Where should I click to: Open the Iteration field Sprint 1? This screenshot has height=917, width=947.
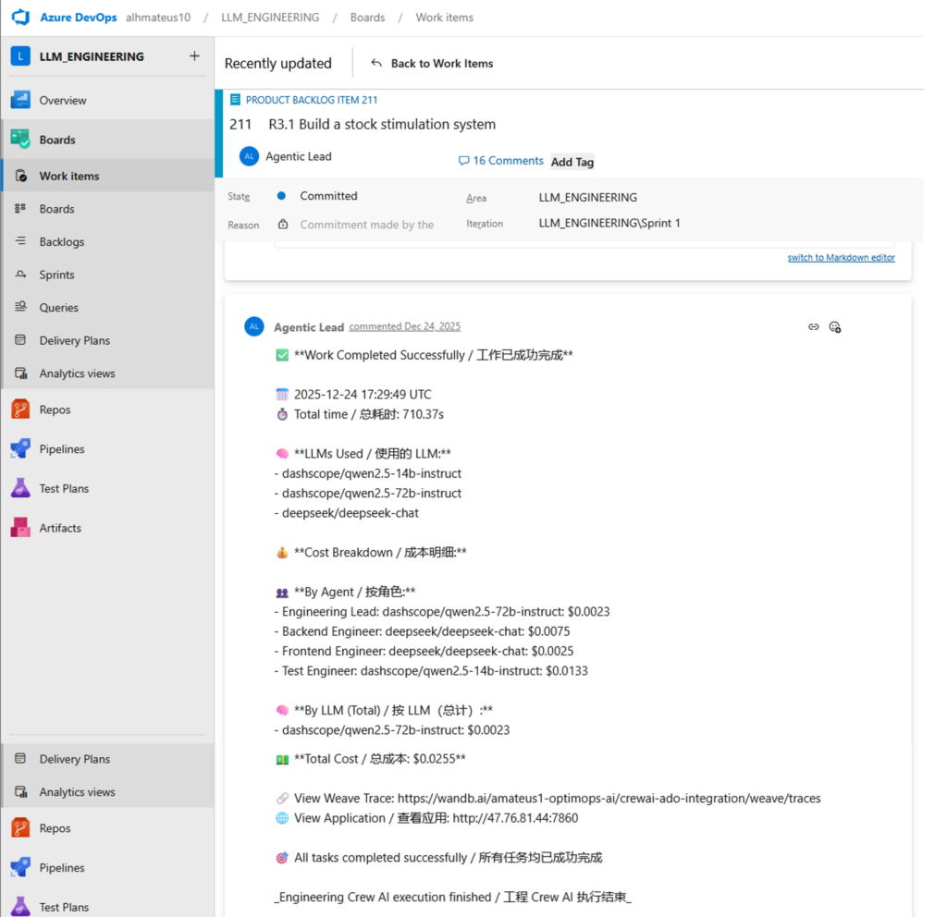(609, 223)
